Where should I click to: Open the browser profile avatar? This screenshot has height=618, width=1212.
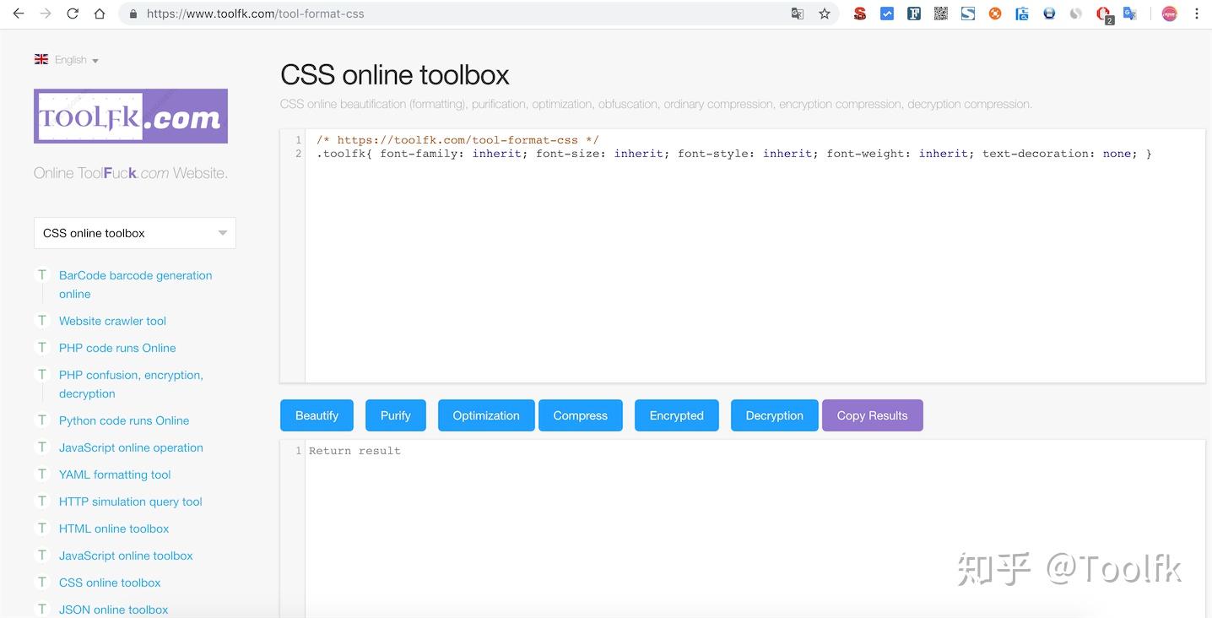pos(1169,14)
